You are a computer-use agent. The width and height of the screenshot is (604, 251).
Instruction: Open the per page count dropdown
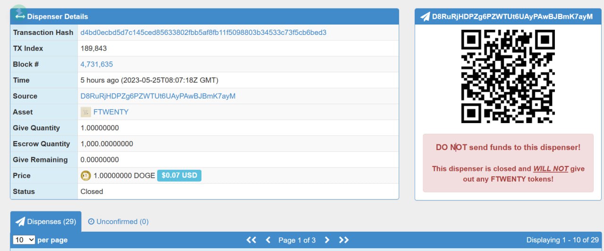(x=24, y=240)
